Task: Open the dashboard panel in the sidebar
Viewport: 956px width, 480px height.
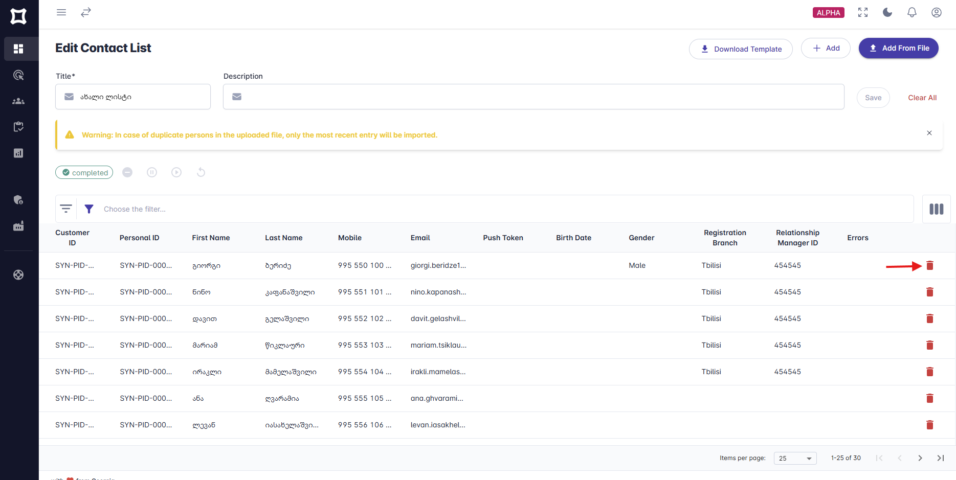Action: coord(18,49)
